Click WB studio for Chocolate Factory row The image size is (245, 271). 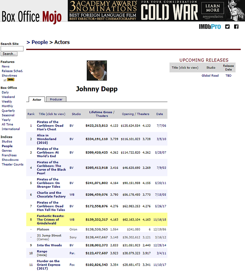tap(72, 194)
